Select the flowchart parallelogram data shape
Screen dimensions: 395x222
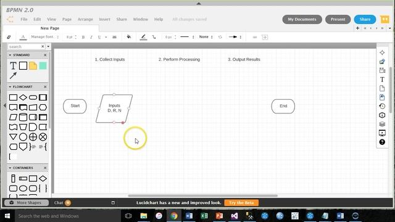[x=13, y=117]
